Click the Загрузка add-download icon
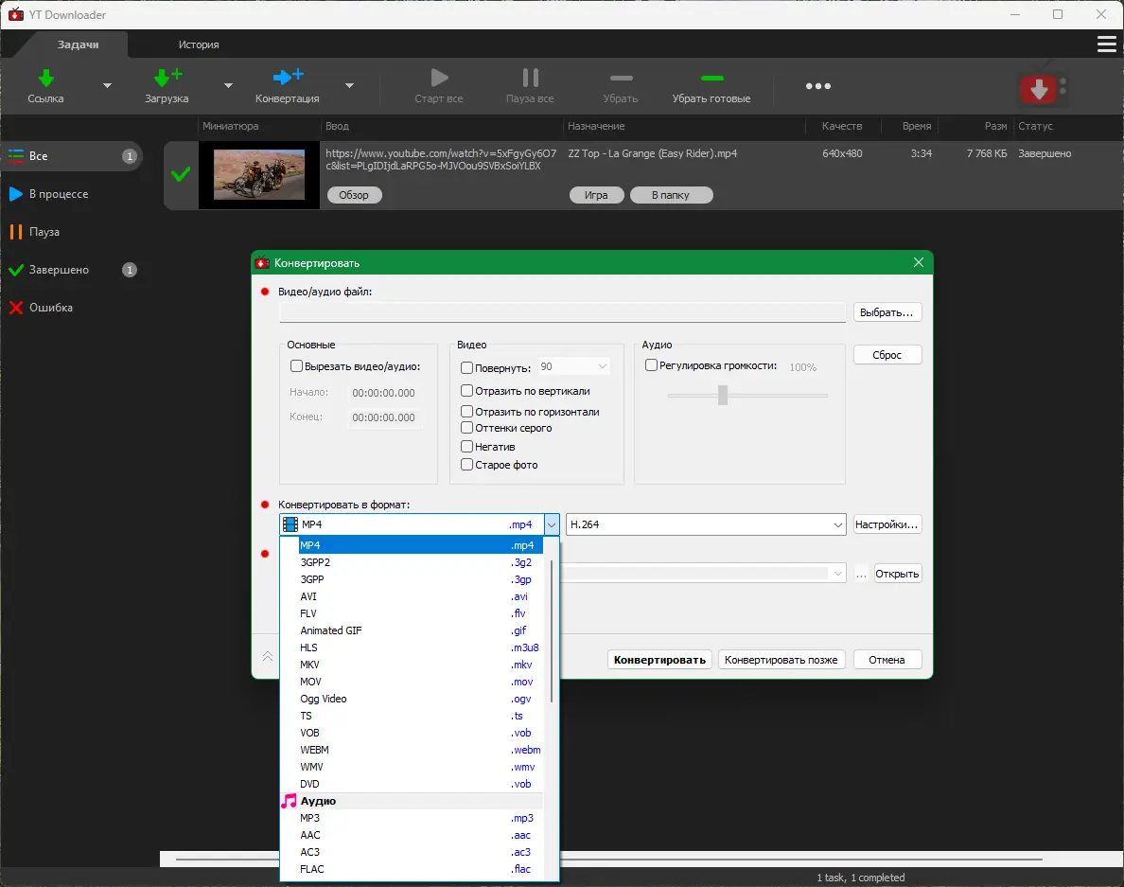 tap(164, 77)
